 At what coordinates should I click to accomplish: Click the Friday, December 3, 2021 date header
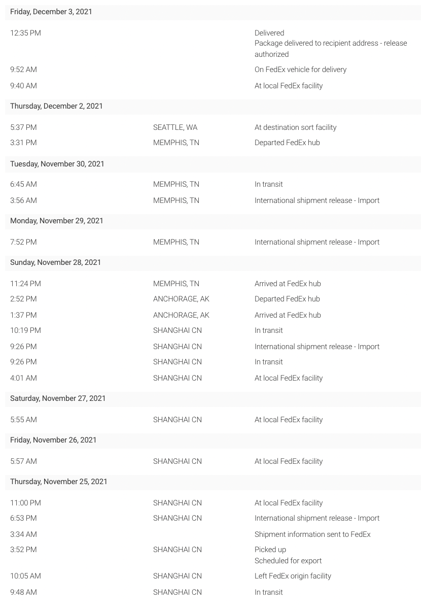51,12
